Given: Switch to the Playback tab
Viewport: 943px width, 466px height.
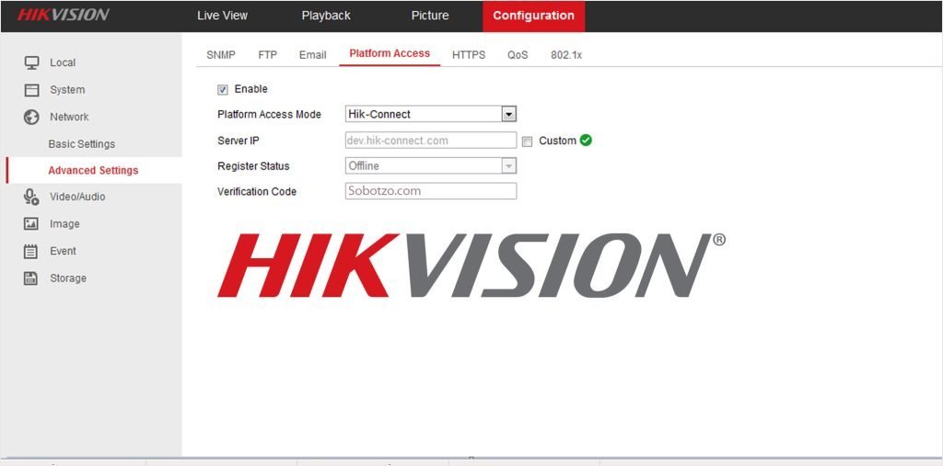Looking at the screenshot, I should pyautogui.click(x=326, y=16).
